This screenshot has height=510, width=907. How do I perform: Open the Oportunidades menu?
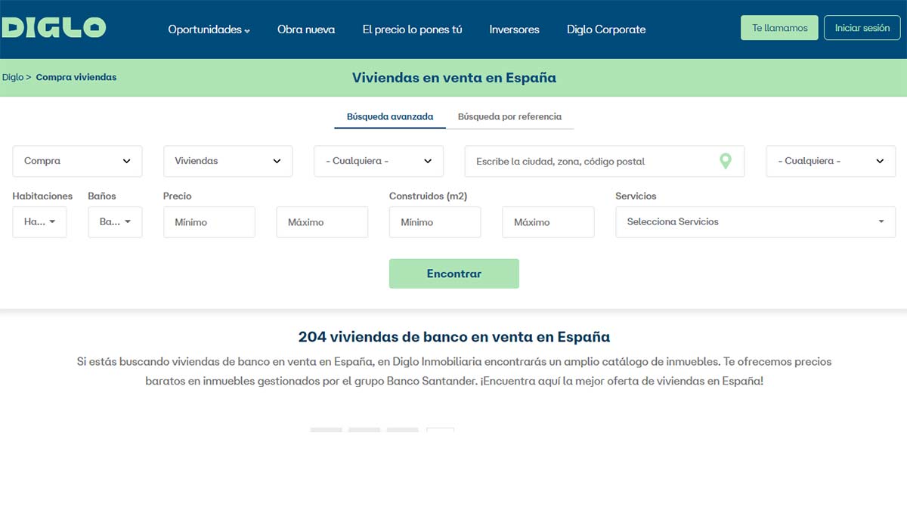coord(209,29)
